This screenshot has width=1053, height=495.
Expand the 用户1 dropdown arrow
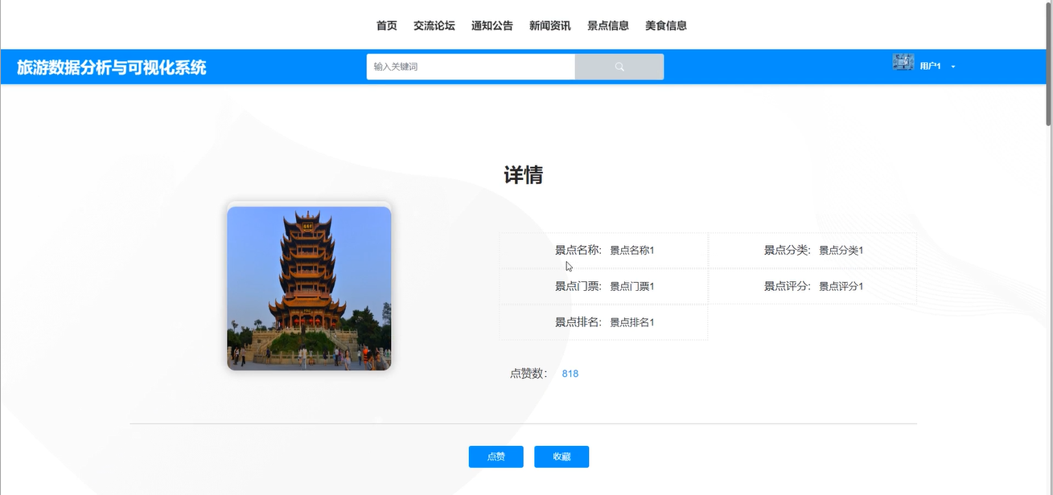pyautogui.click(x=953, y=67)
